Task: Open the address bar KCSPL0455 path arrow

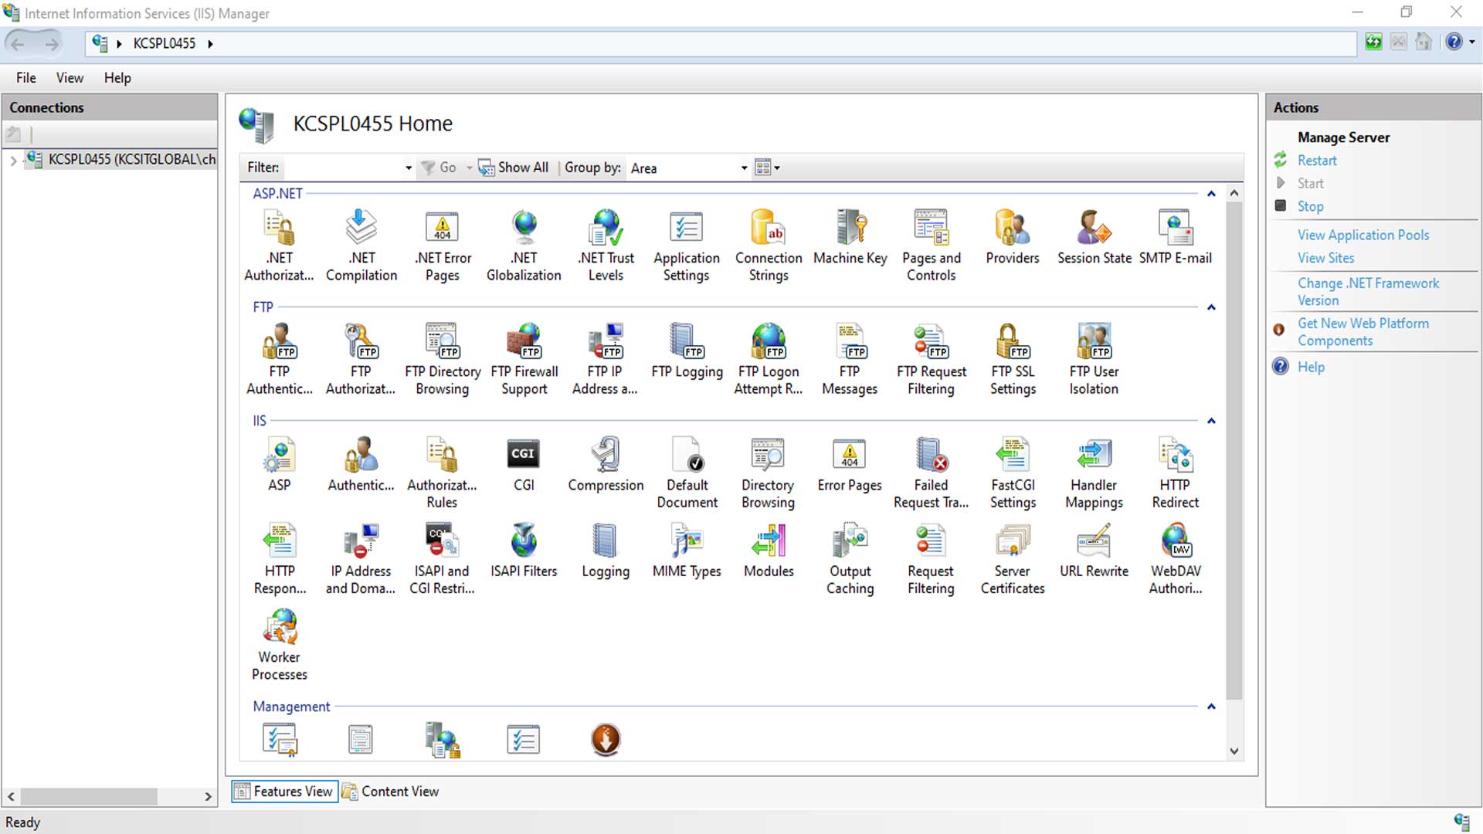Action: point(210,44)
